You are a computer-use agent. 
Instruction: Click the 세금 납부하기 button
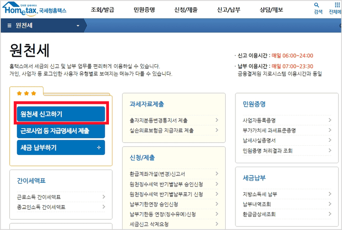[x=61, y=148]
